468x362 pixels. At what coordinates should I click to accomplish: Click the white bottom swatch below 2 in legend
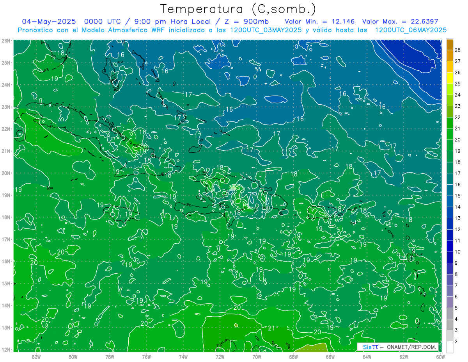450,347
